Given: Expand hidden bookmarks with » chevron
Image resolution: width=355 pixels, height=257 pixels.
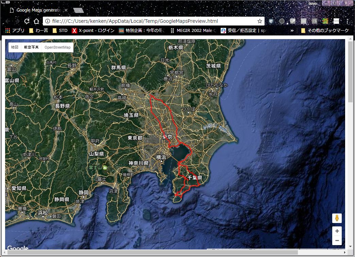Looking at the screenshot, I should click(292, 30).
